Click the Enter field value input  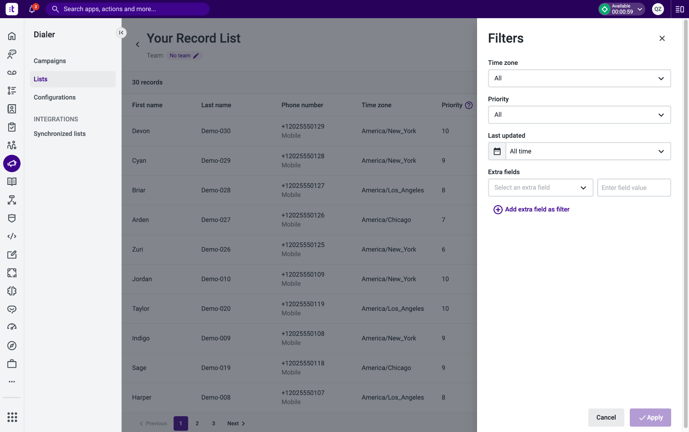pyautogui.click(x=634, y=188)
